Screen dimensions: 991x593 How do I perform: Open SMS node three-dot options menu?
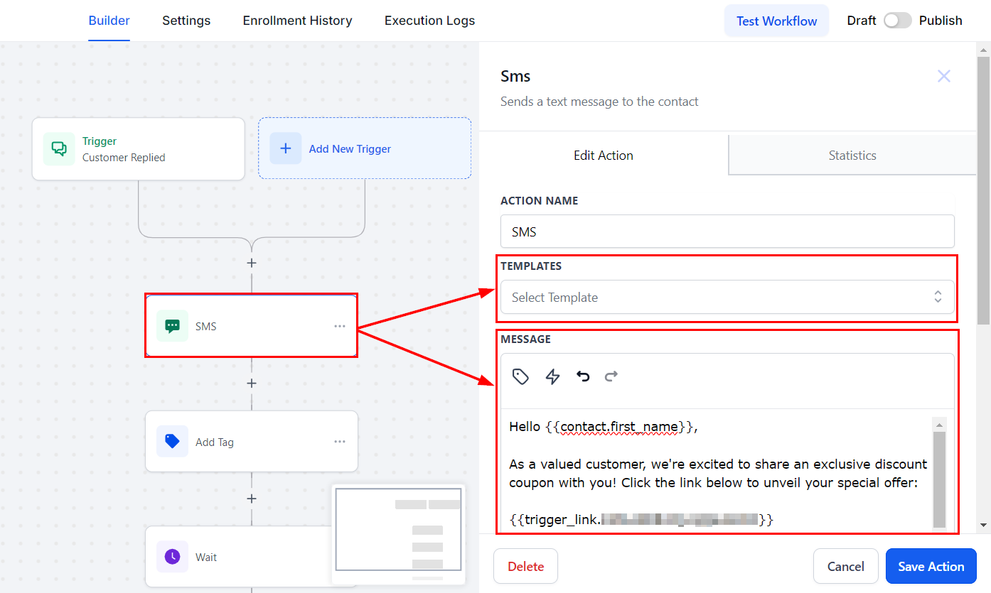click(340, 326)
